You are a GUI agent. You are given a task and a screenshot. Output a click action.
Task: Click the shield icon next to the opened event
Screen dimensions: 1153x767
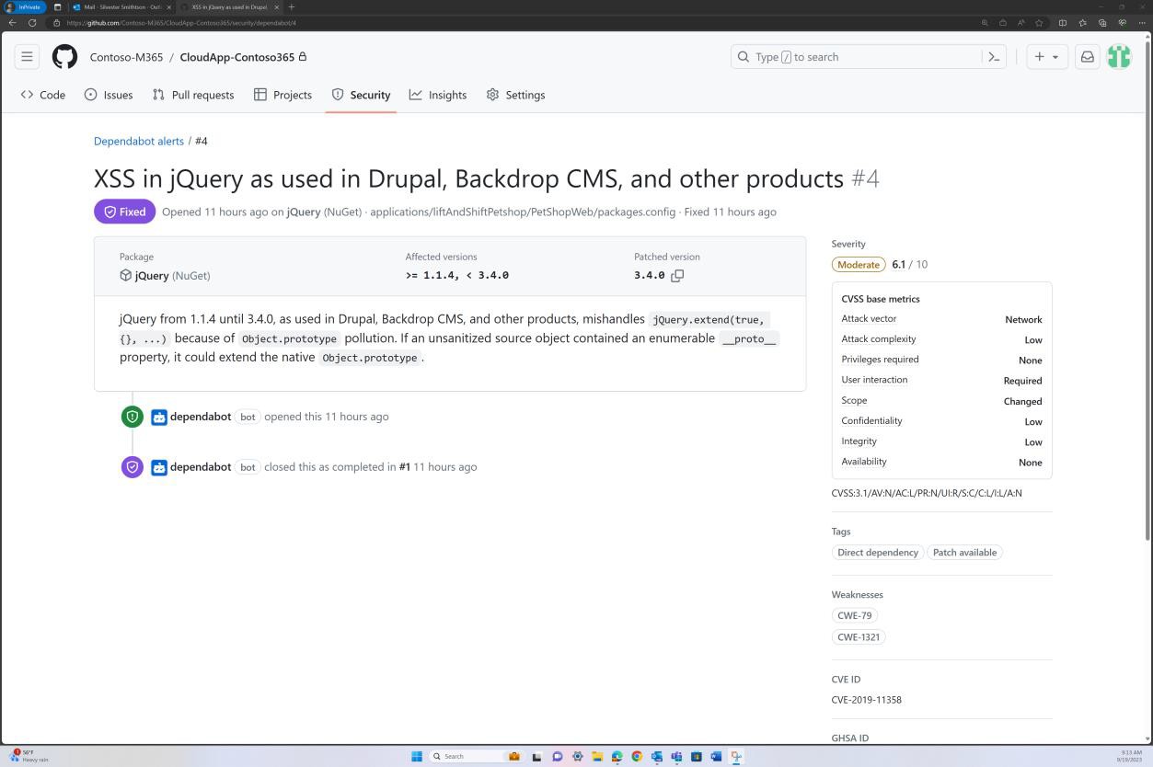point(132,417)
